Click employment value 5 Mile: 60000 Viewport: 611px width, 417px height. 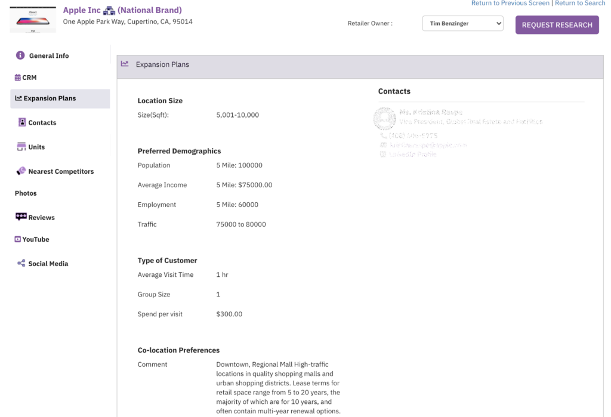click(237, 205)
